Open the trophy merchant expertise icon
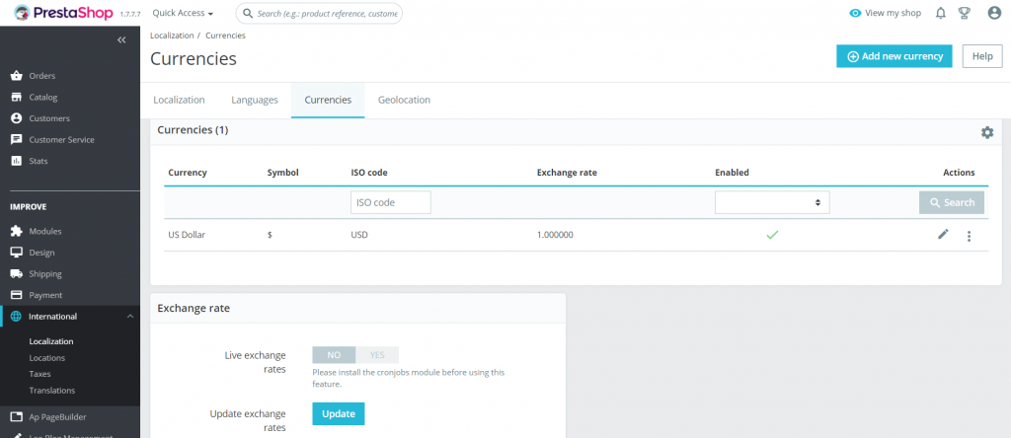Image resolution: width=1011 pixels, height=438 pixels. pos(965,13)
